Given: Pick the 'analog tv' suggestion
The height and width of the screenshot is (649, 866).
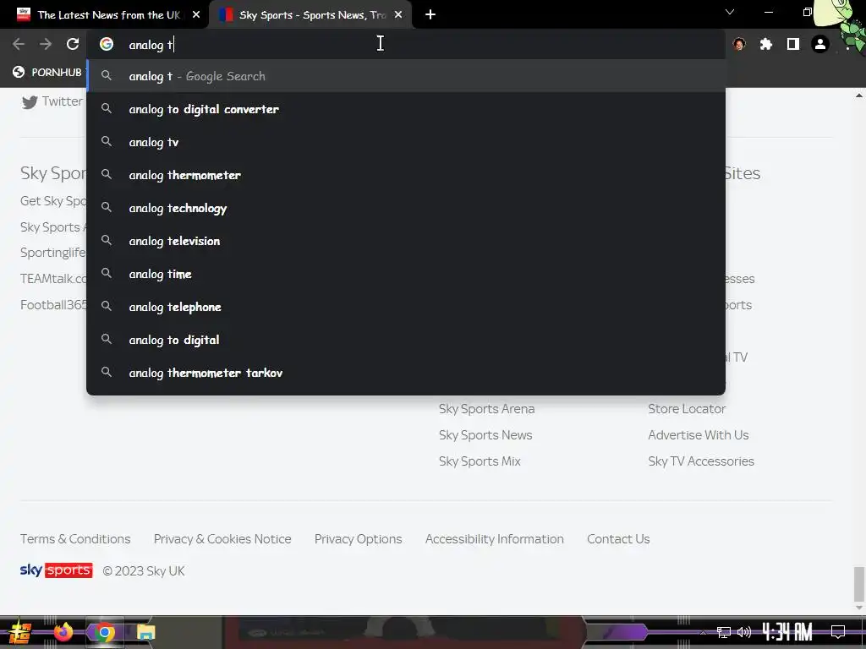Looking at the screenshot, I should coord(406,142).
